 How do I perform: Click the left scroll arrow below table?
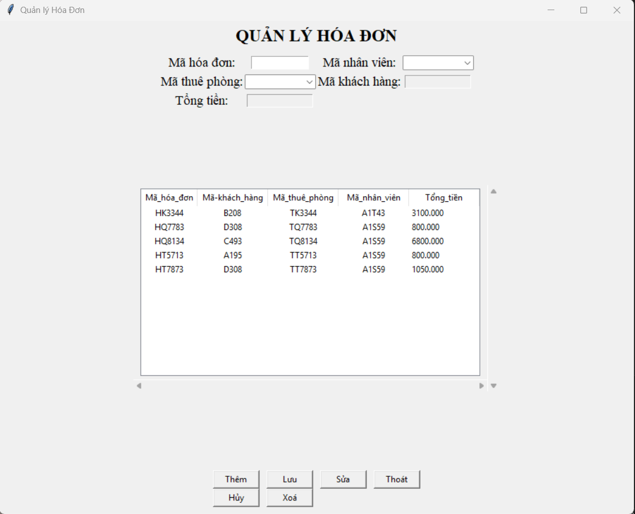pyautogui.click(x=139, y=385)
